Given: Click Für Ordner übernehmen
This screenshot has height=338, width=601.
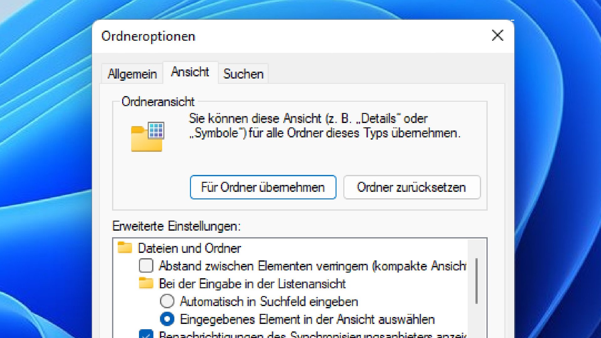Looking at the screenshot, I should pyautogui.click(x=263, y=187).
